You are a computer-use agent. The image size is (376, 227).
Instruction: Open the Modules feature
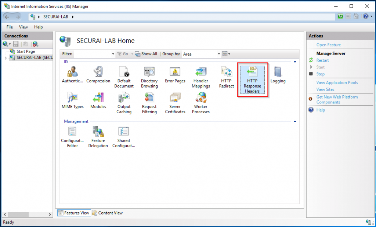coord(98,100)
